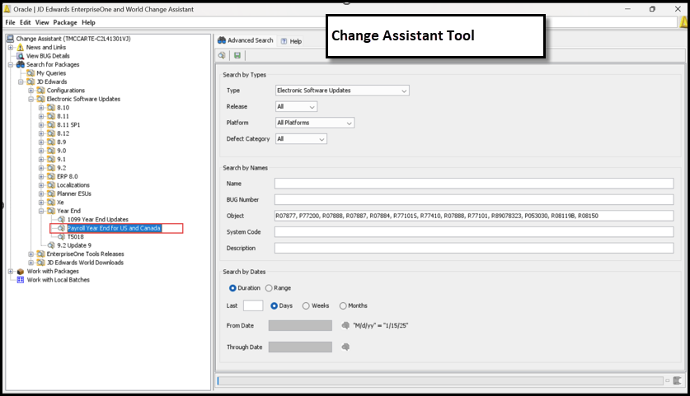Open the Platform dropdown
Screen dimensions: 690x396
point(315,123)
